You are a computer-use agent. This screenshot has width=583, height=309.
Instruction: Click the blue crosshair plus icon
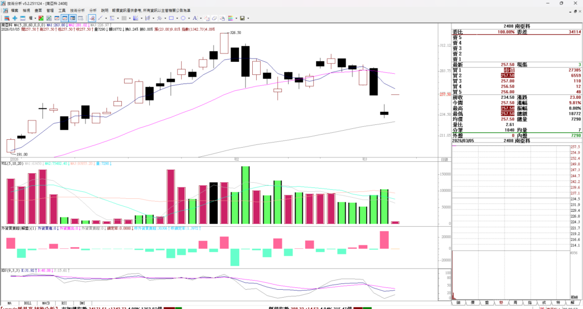15,18
